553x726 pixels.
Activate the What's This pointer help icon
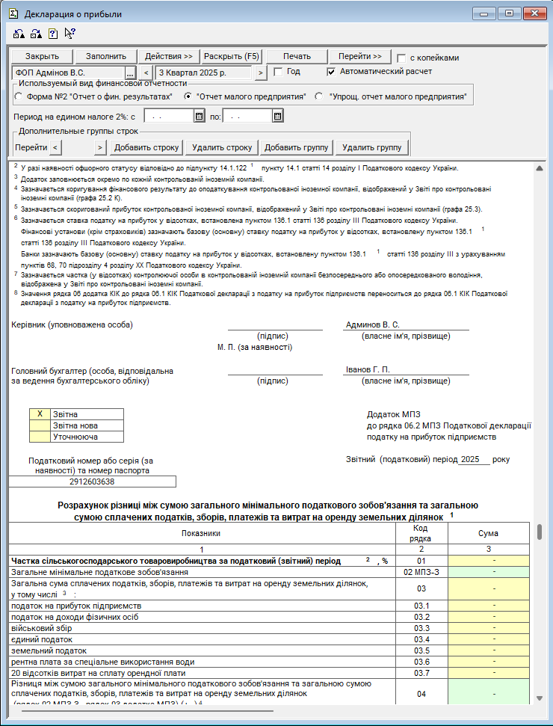point(69,33)
